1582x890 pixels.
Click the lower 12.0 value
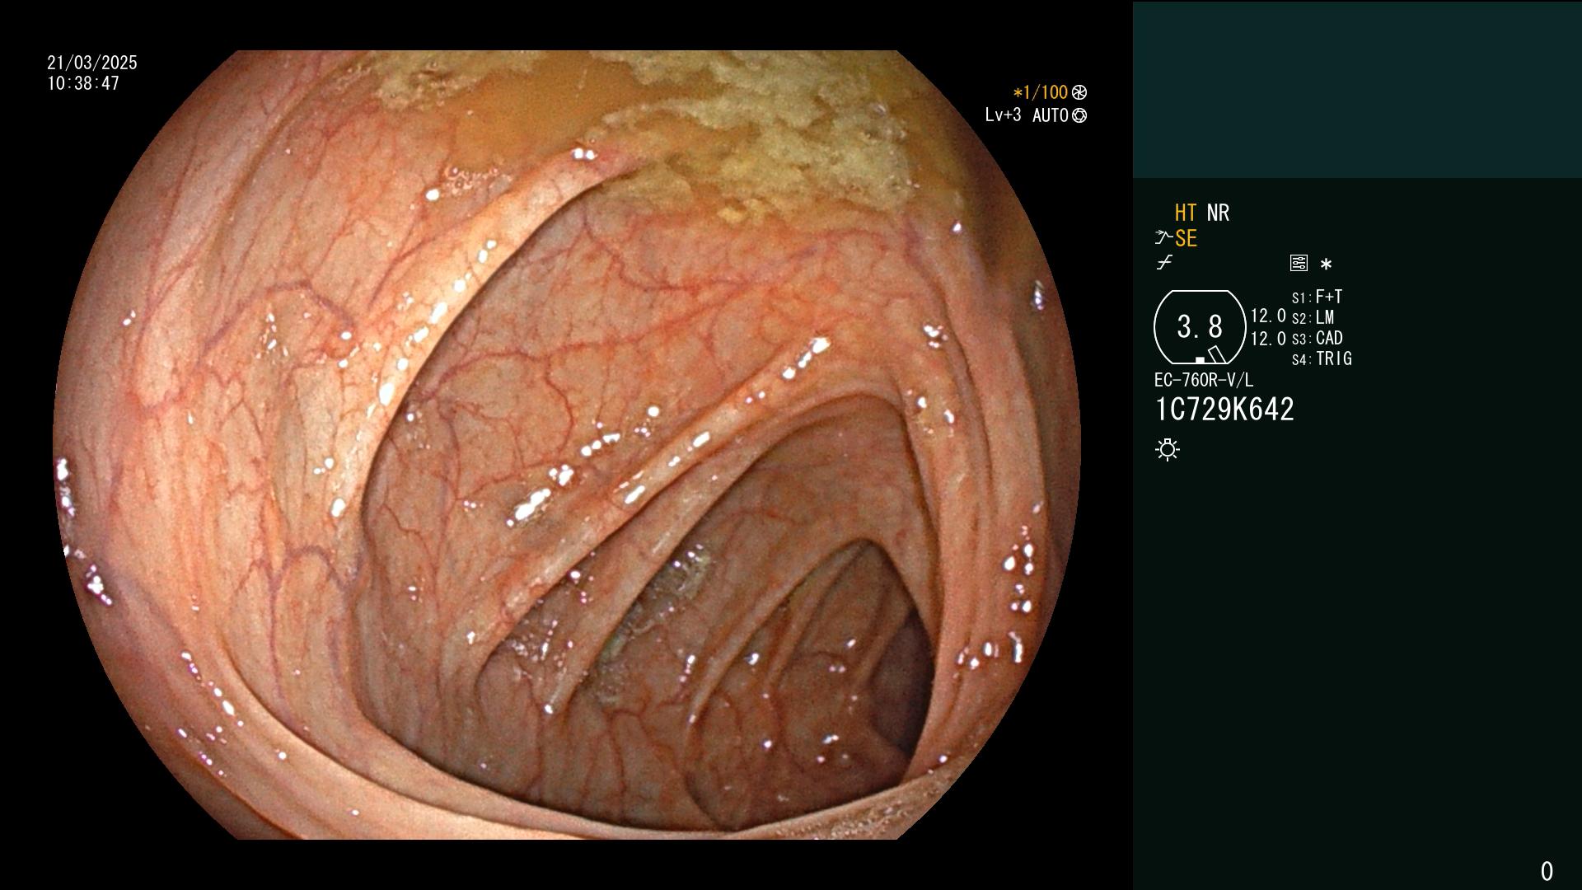(1268, 339)
